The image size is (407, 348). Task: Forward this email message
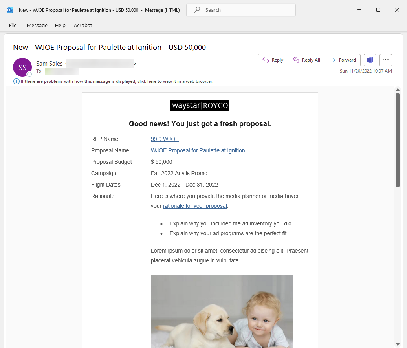pyautogui.click(x=343, y=60)
